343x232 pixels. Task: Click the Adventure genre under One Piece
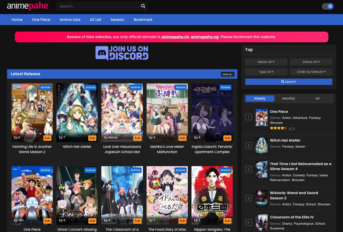point(300,118)
